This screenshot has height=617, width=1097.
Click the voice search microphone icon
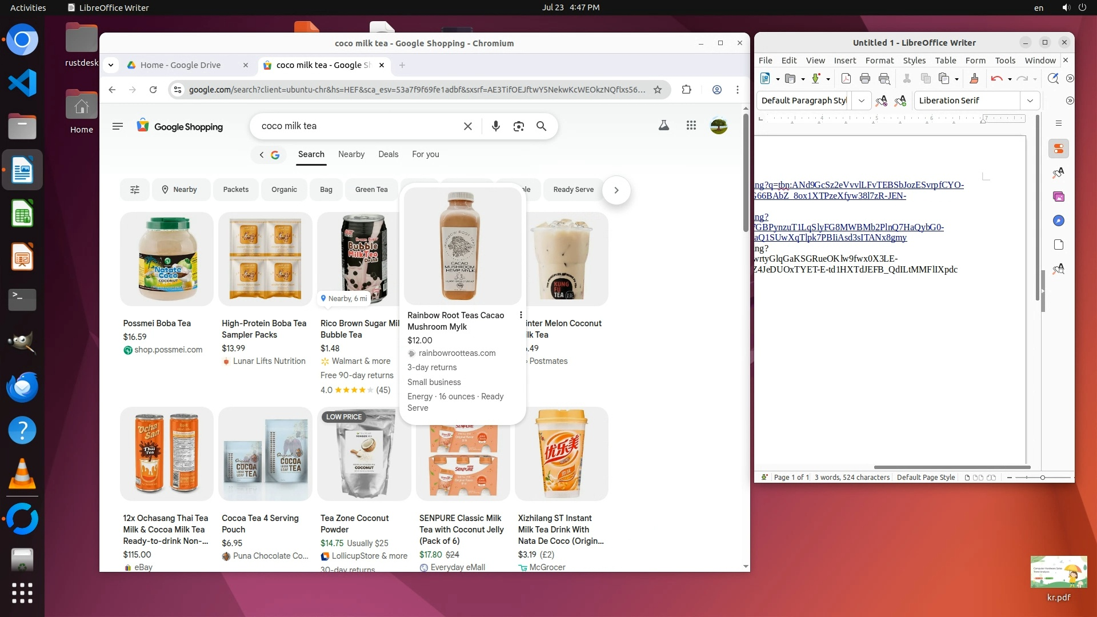click(495, 126)
